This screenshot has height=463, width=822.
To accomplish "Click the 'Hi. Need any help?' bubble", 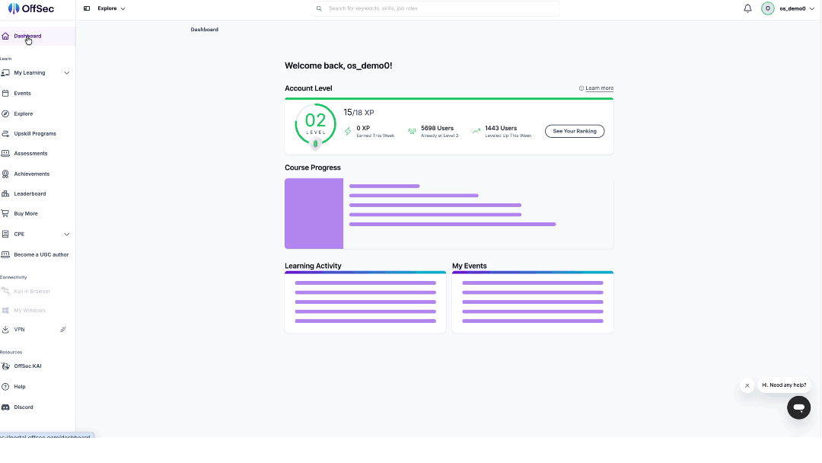I will pyautogui.click(x=784, y=385).
